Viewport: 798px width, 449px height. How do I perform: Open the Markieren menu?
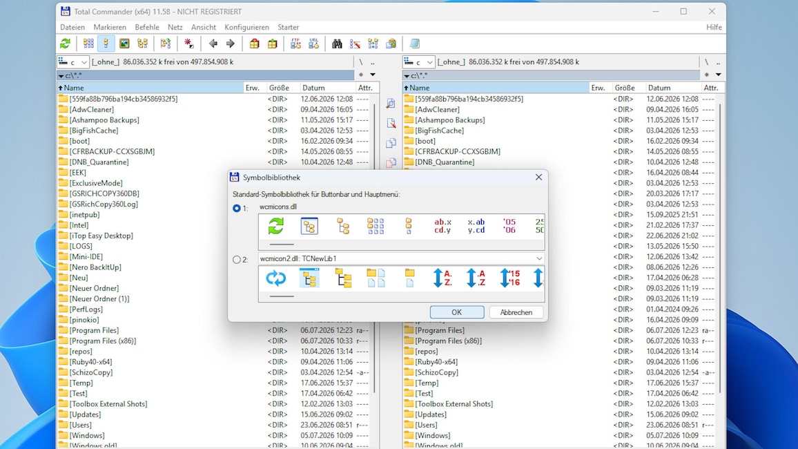coord(110,28)
